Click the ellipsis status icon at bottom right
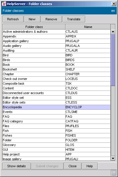 pos(114,173)
